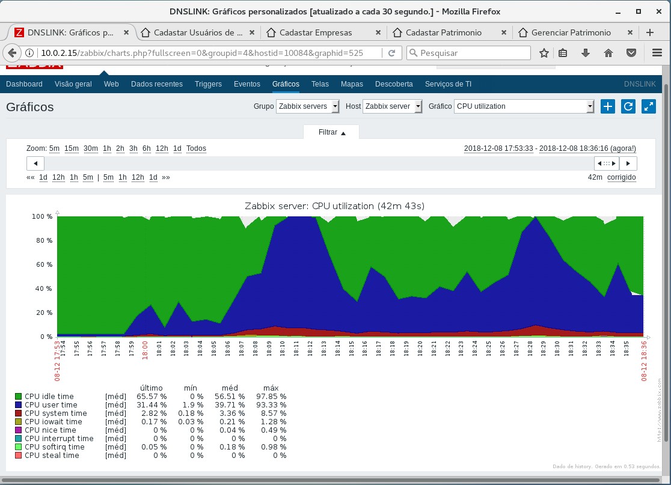Viewport: 671px width, 485px height.
Task: Open the Eventos menu item
Action: pos(247,84)
